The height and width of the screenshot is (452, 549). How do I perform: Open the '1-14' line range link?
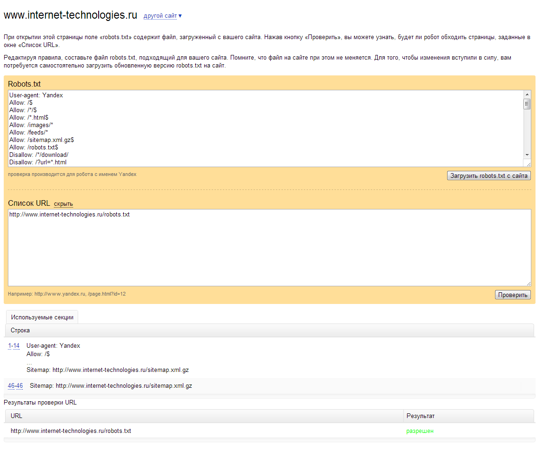(14, 346)
